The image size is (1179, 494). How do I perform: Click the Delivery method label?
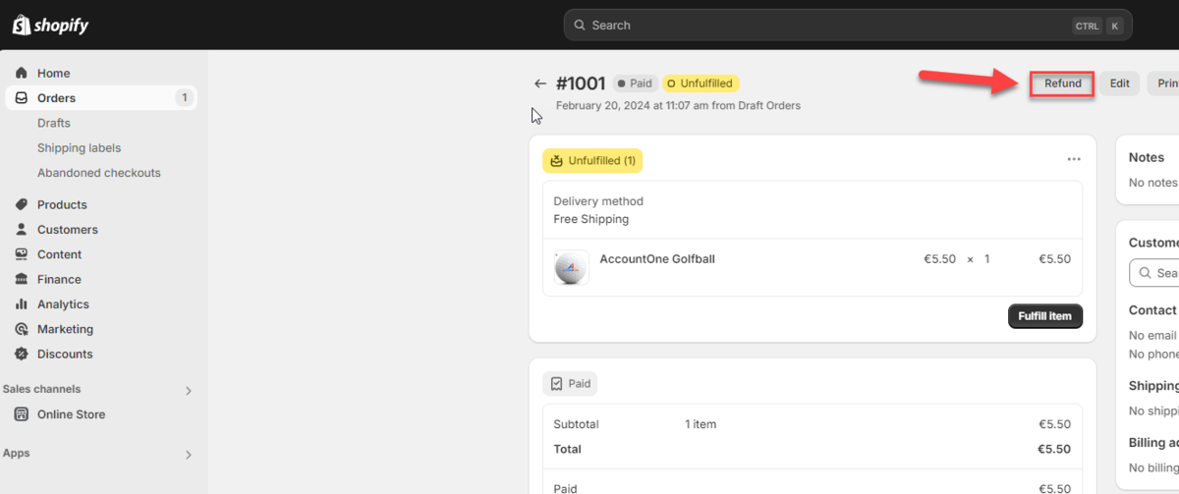598,201
